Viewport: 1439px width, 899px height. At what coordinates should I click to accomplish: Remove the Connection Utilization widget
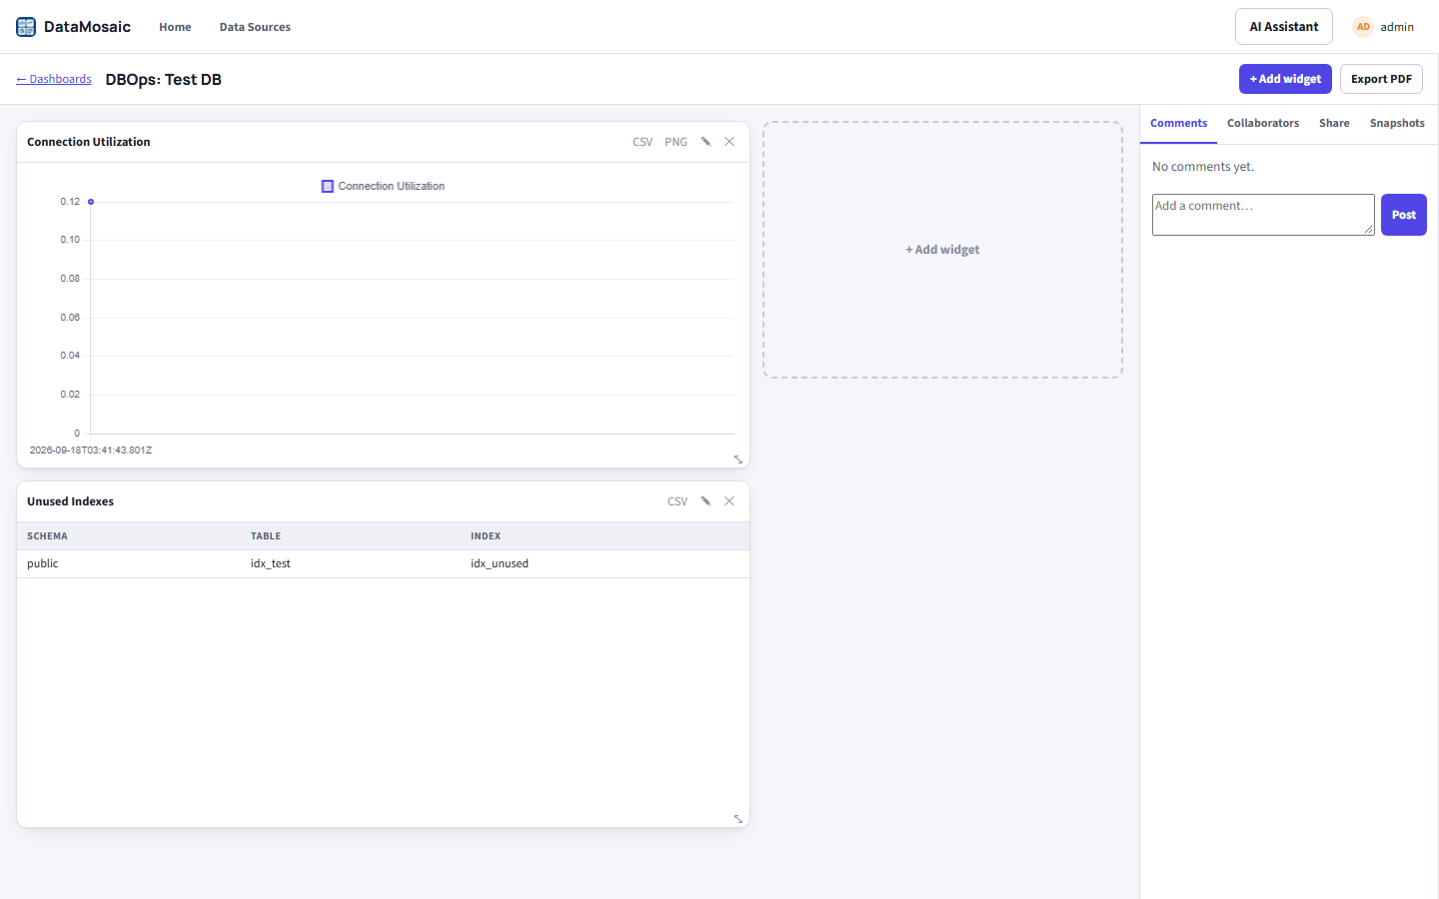(x=729, y=142)
